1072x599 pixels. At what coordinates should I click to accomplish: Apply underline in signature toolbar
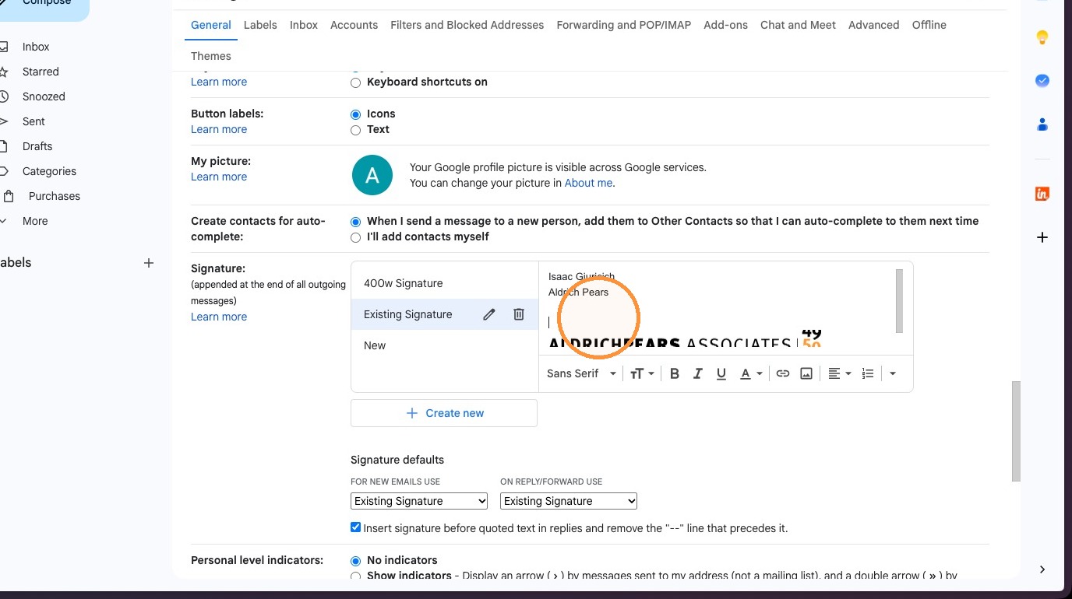(721, 373)
